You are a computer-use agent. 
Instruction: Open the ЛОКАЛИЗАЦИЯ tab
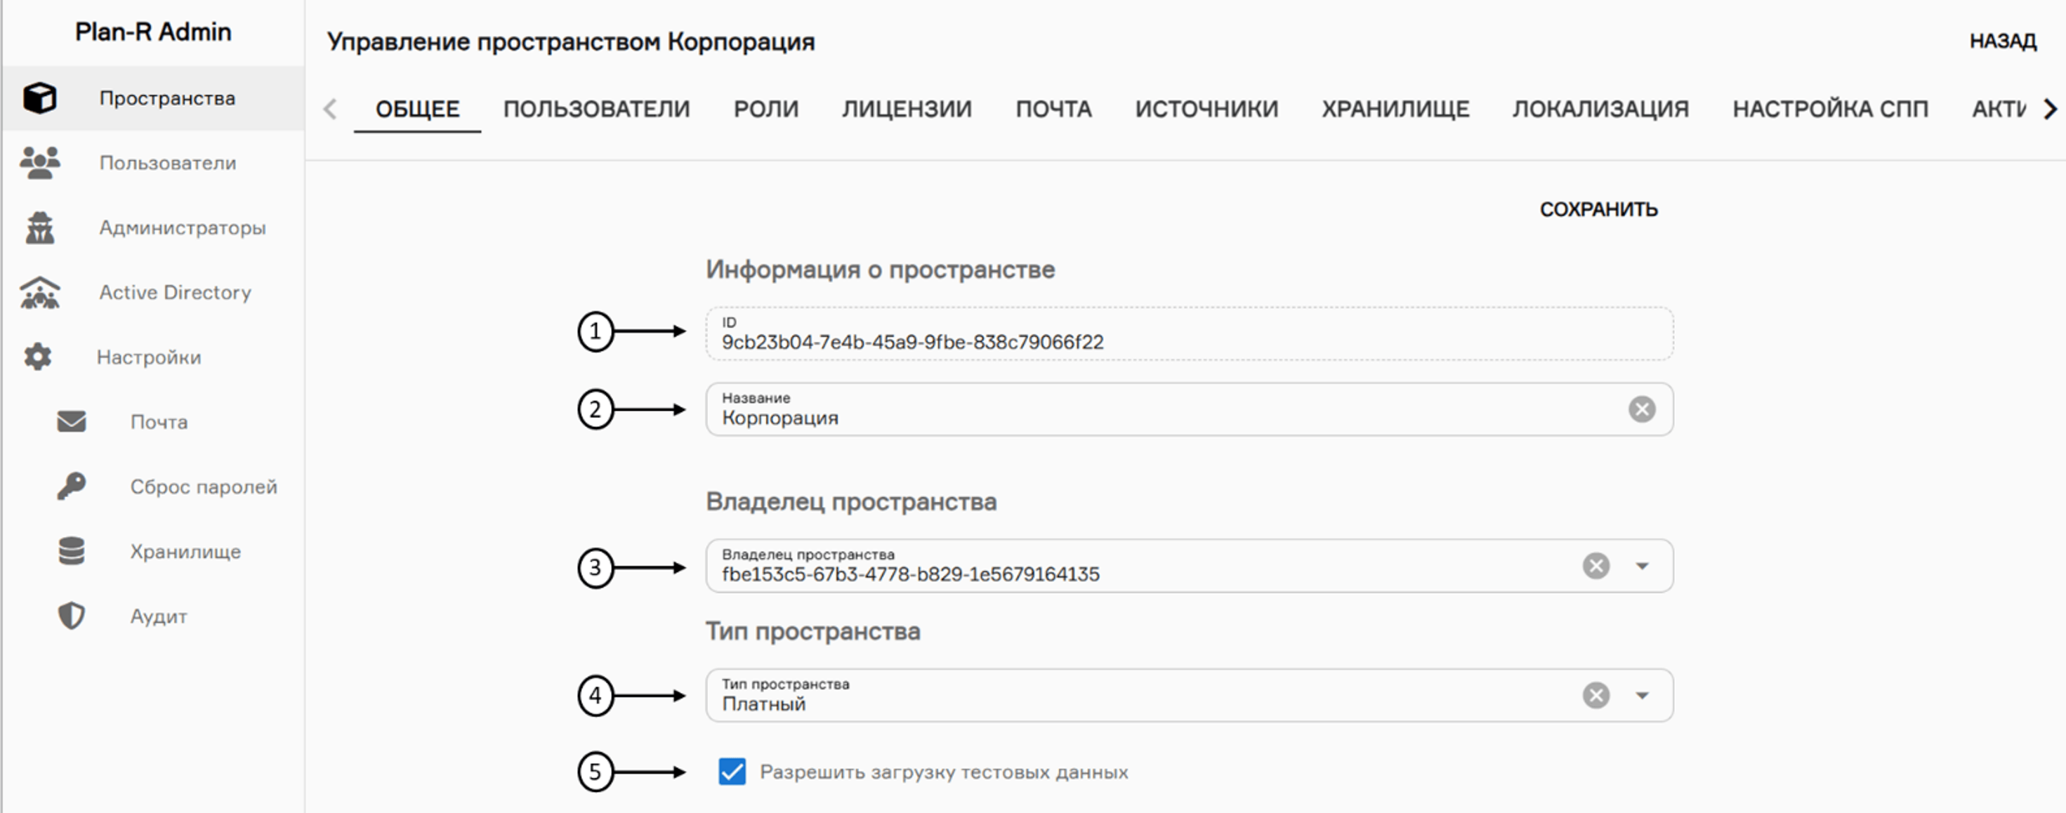[x=1600, y=109]
